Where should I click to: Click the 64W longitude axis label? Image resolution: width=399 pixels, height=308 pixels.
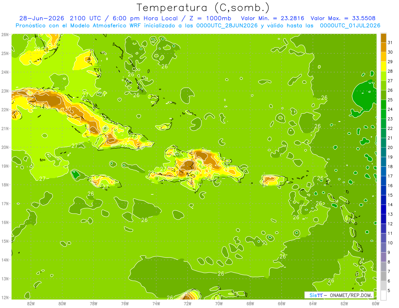pos(313,303)
